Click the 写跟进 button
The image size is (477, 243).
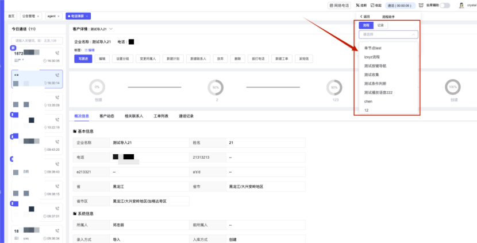83,58
